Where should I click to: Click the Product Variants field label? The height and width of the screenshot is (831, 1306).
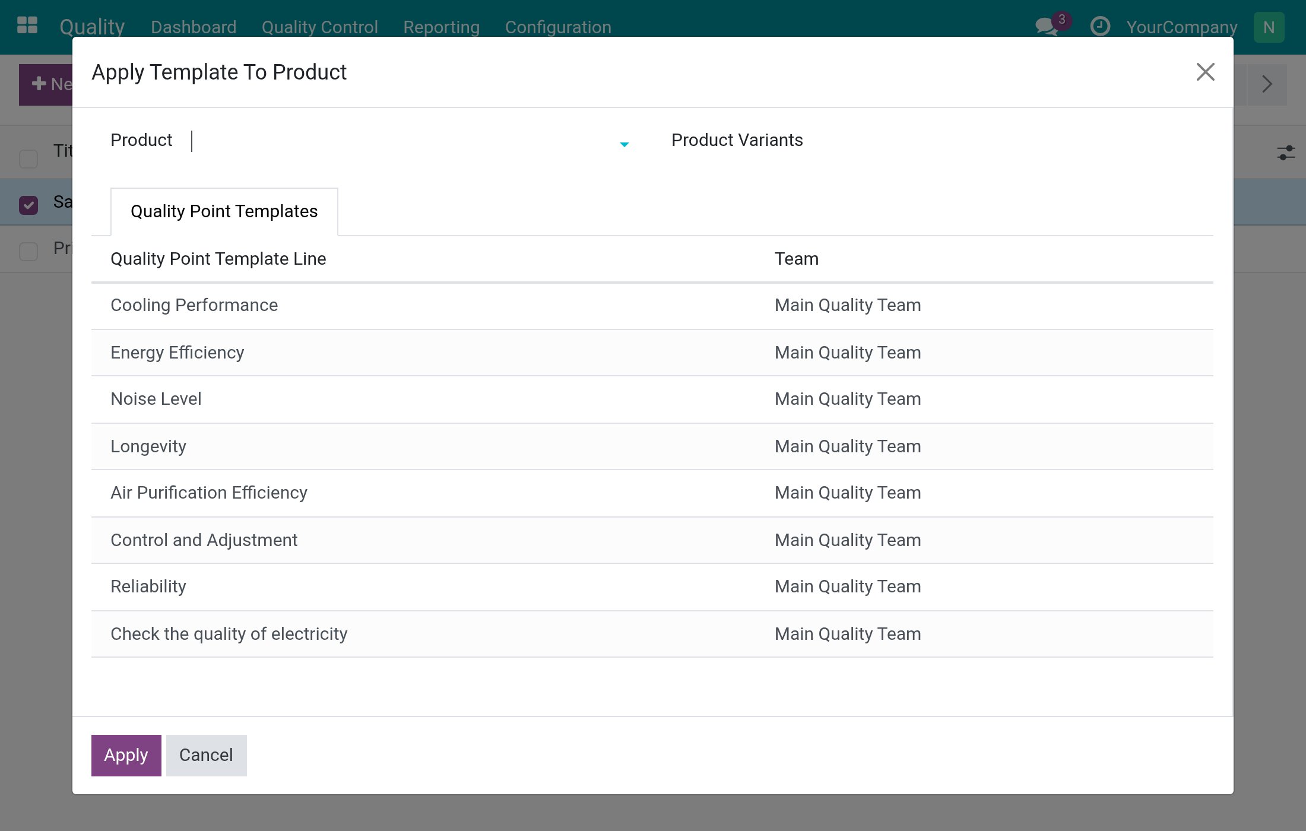[737, 140]
